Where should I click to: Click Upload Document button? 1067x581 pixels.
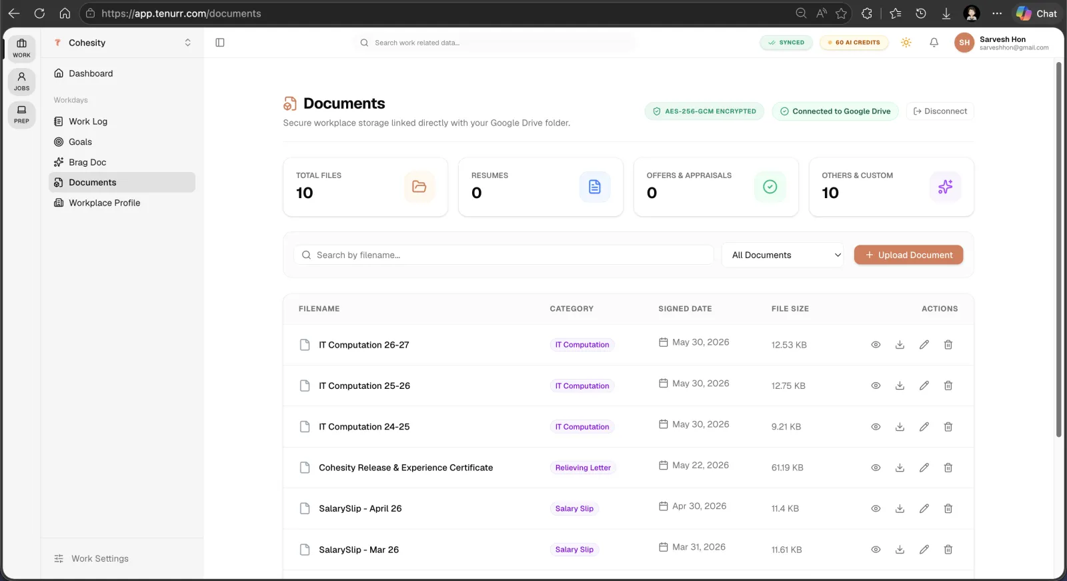(x=908, y=255)
